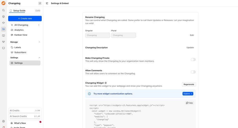
Task: Open the users group rail icon
Action: click(x=3, y=42)
